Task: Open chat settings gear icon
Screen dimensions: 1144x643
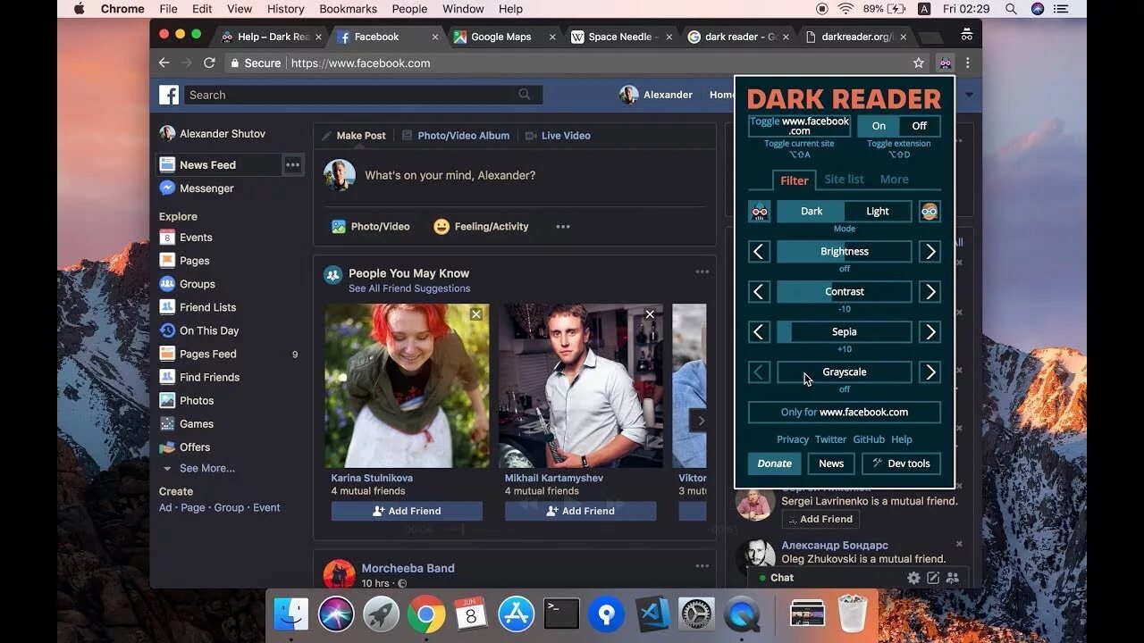Action: pos(913,578)
